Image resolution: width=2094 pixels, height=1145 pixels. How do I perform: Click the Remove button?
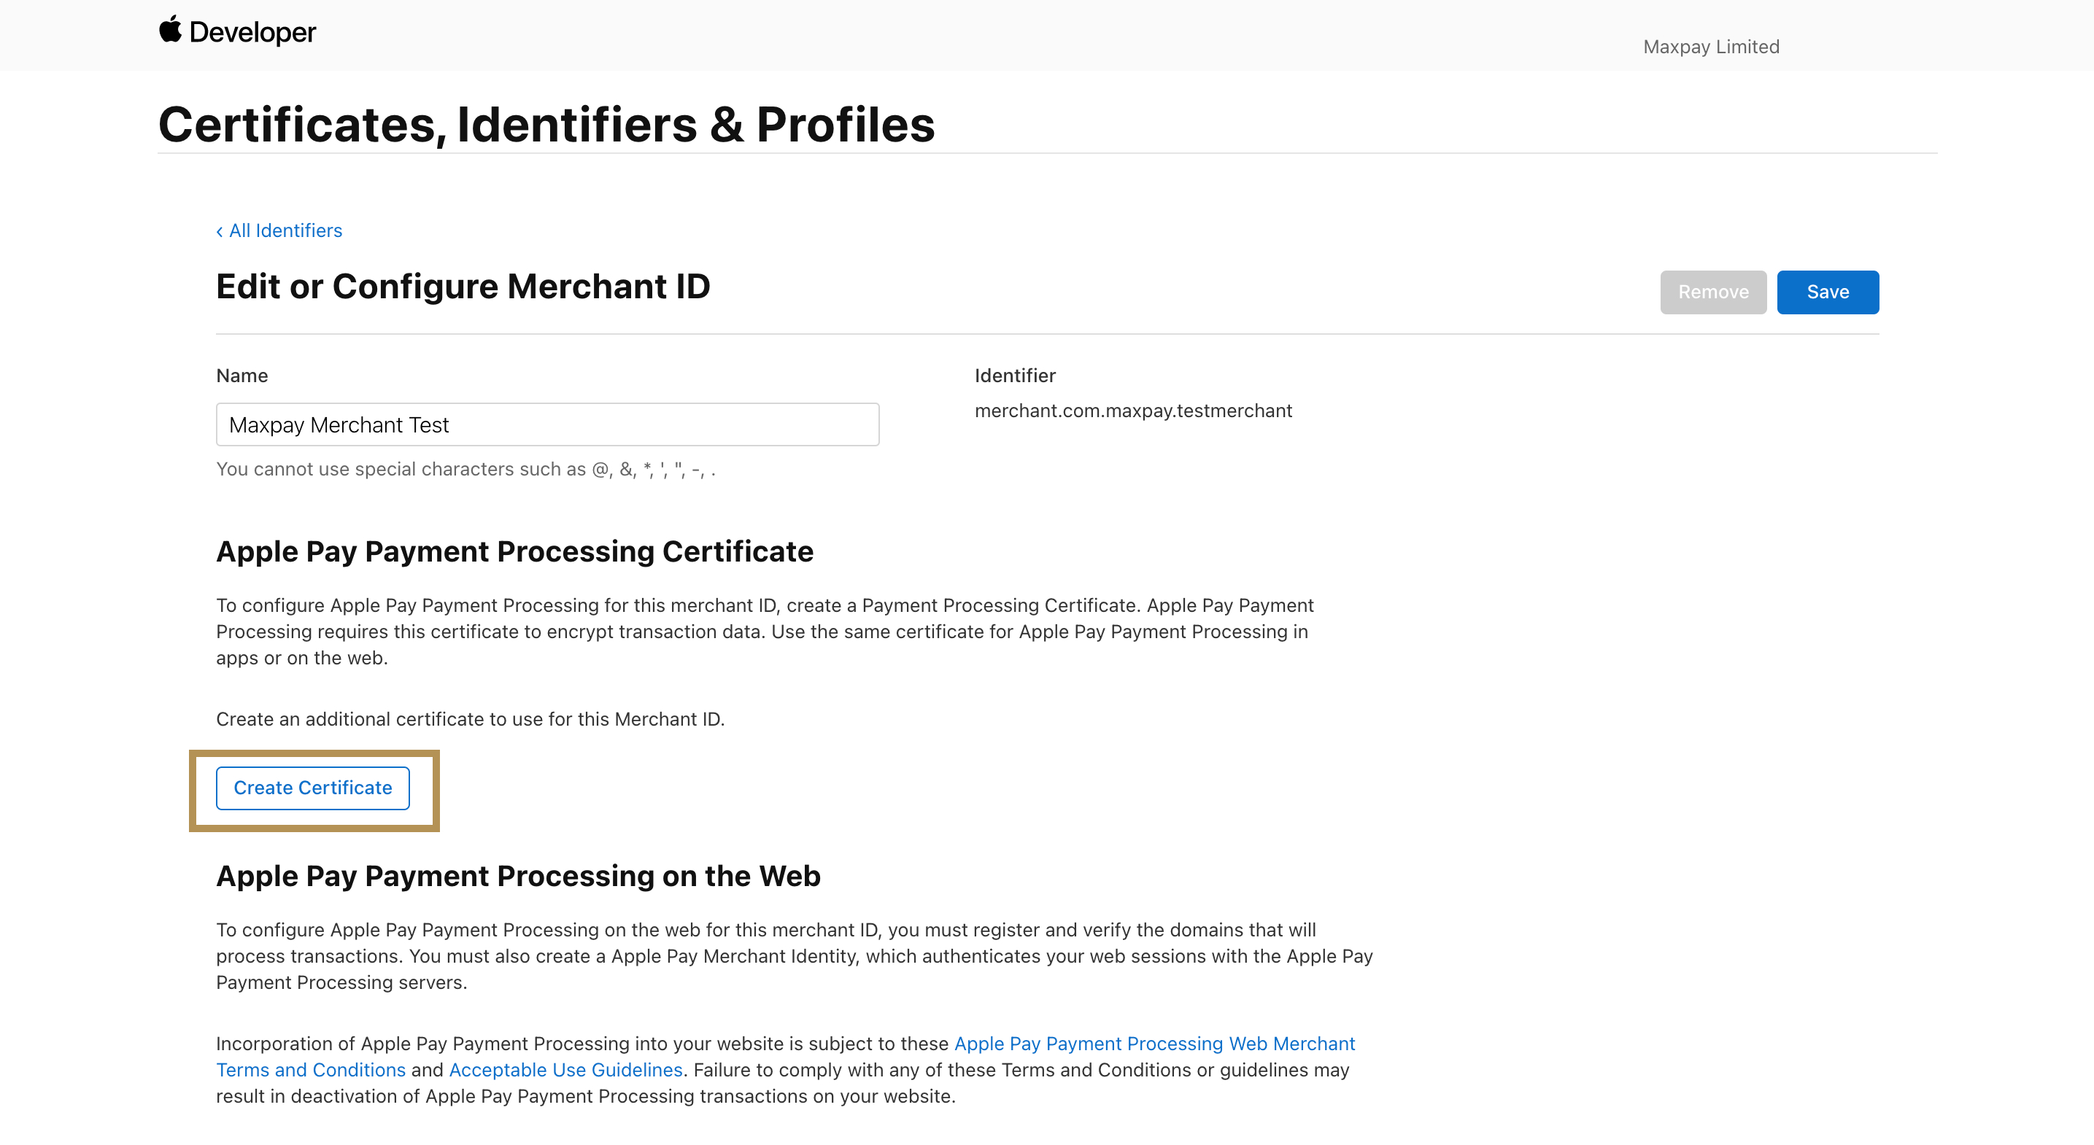coord(1712,292)
